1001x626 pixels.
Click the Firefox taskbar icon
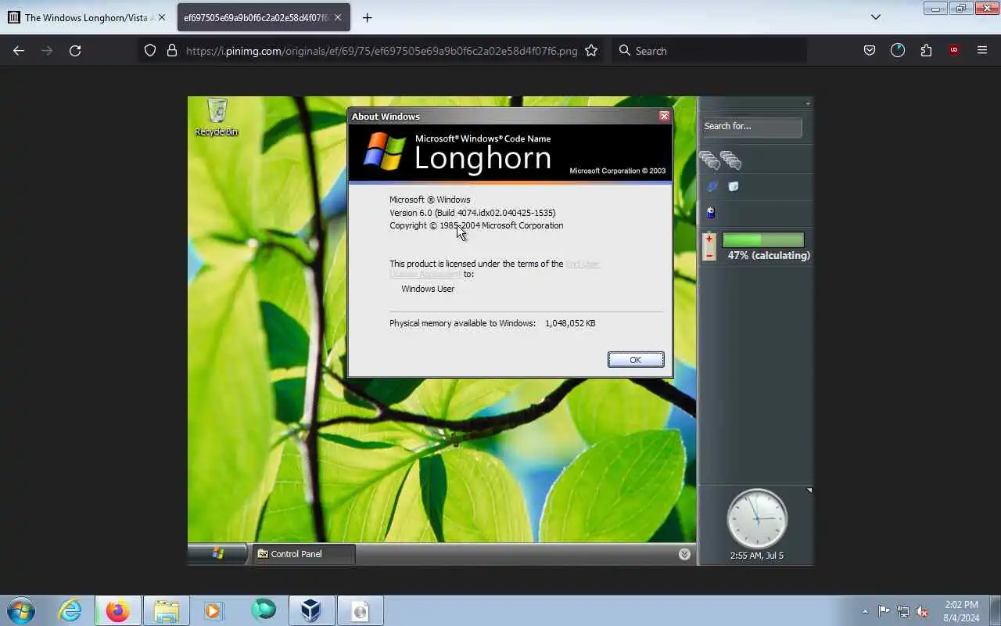point(118,610)
